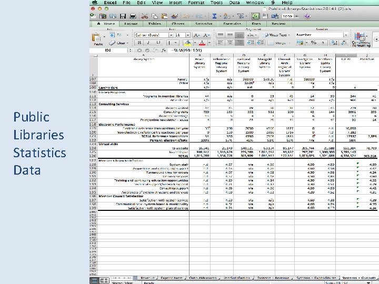Toggle align text right

pyautogui.click(x=240, y=43)
